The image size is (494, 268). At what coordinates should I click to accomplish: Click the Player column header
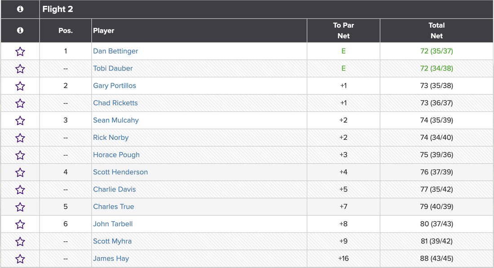pyautogui.click(x=104, y=31)
